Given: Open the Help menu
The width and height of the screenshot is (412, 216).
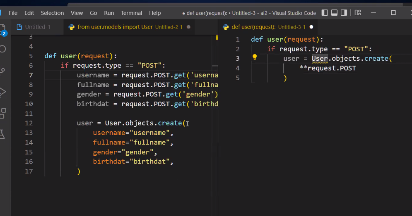Looking at the screenshot, I should (155, 13).
